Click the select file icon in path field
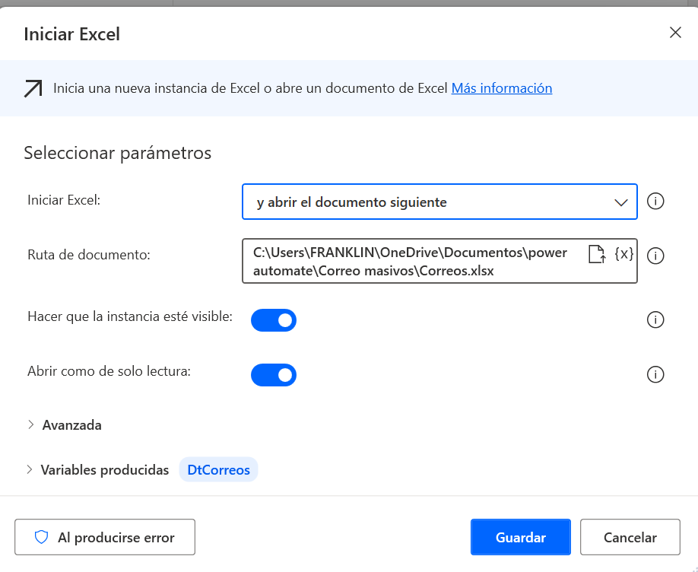The image size is (698, 572). pos(597,254)
